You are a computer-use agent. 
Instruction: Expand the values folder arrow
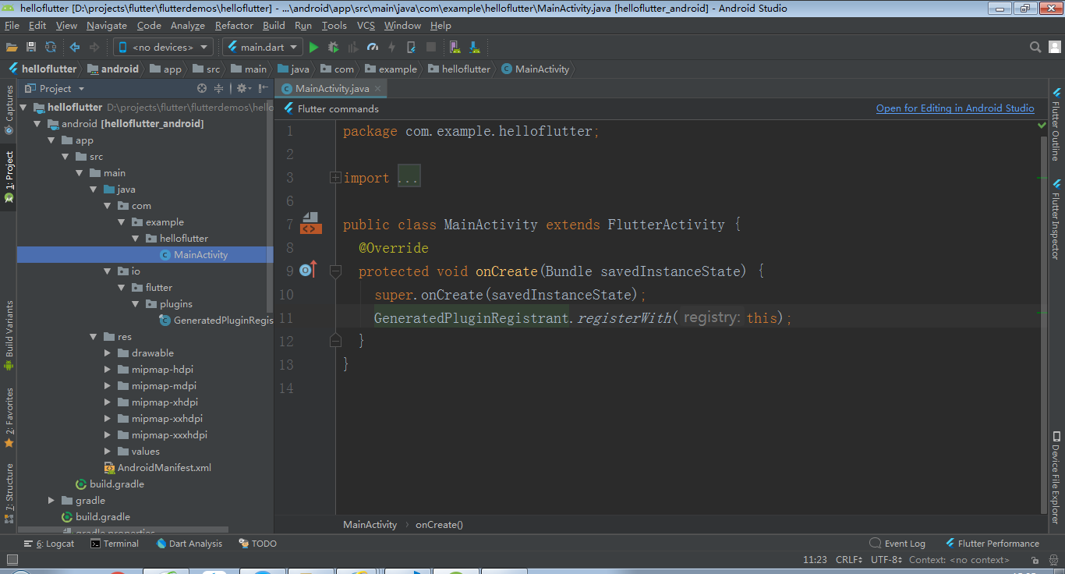108,452
